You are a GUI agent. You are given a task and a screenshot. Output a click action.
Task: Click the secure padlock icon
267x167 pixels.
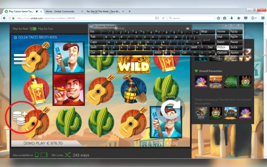point(13,18)
